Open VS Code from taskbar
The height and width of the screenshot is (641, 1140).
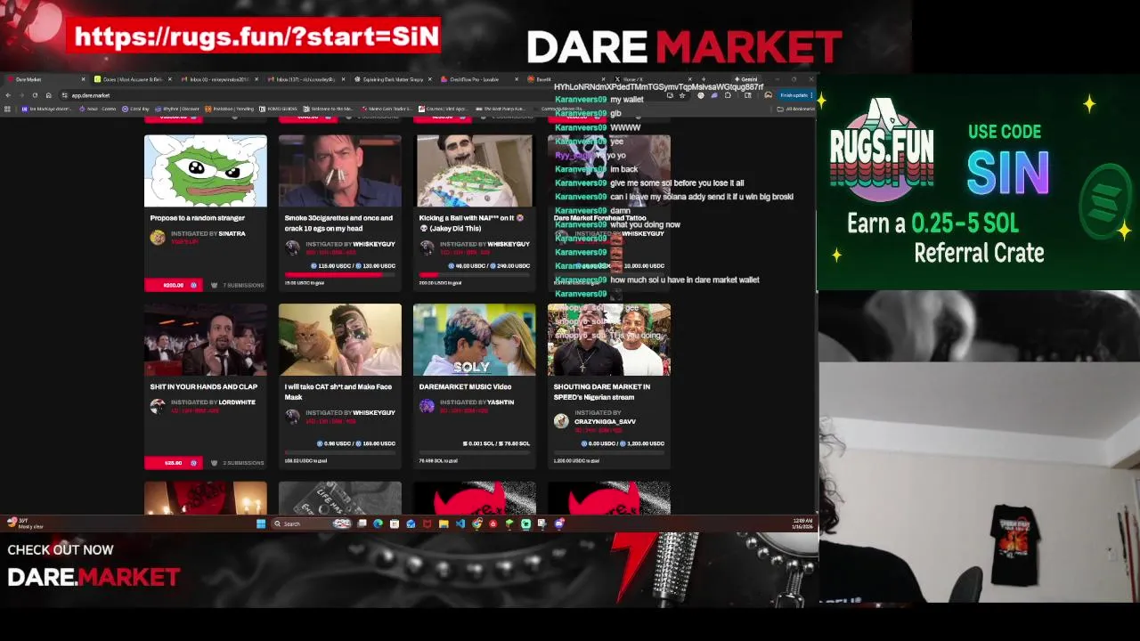[460, 523]
